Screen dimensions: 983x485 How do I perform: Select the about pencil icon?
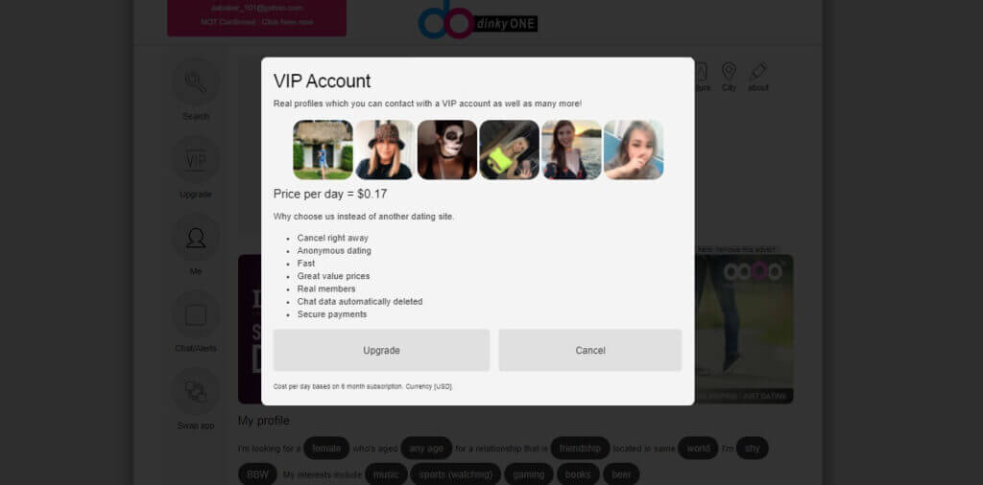(758, 71)
